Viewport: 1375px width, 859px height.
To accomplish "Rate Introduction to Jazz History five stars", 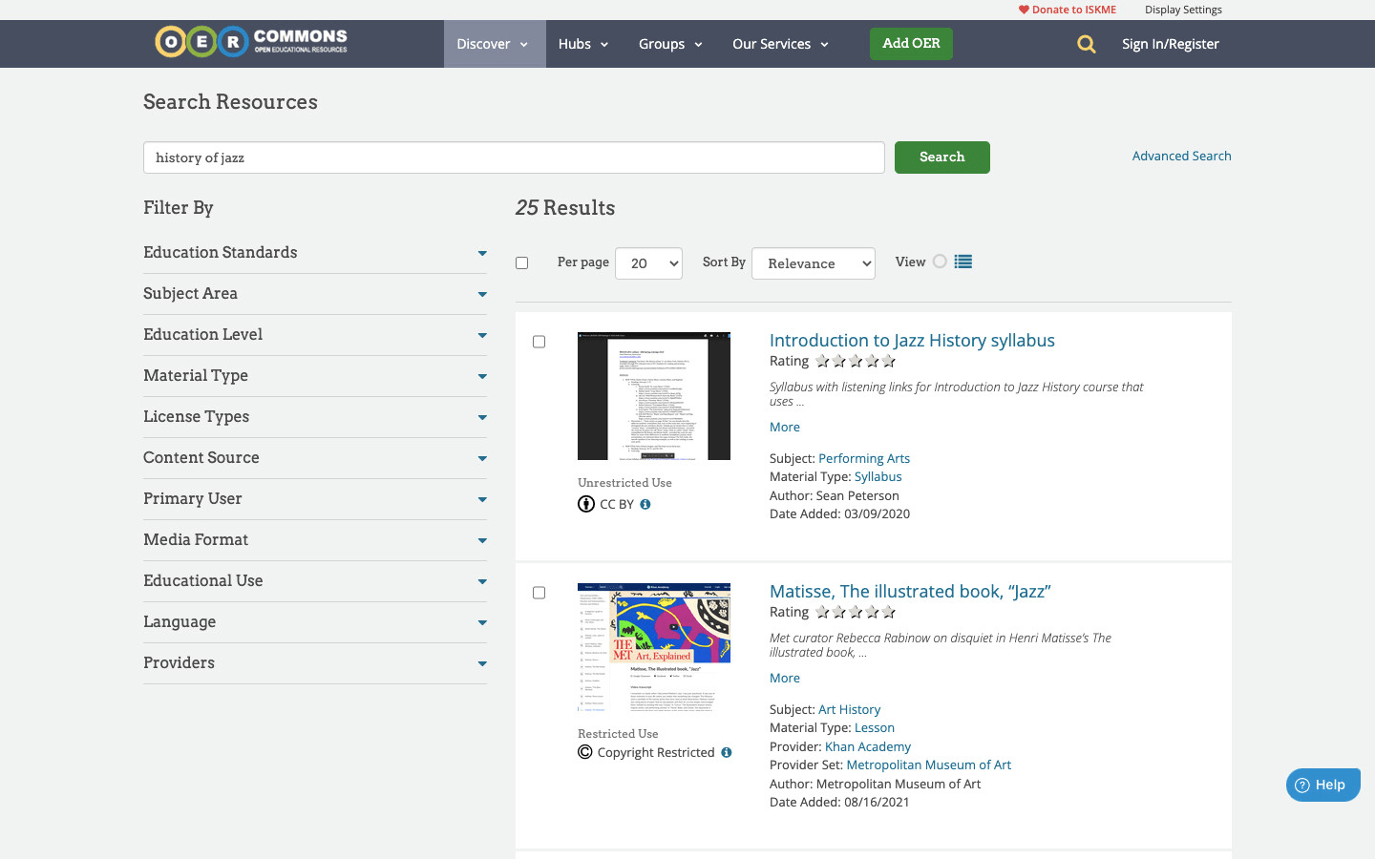I will 889,361.
